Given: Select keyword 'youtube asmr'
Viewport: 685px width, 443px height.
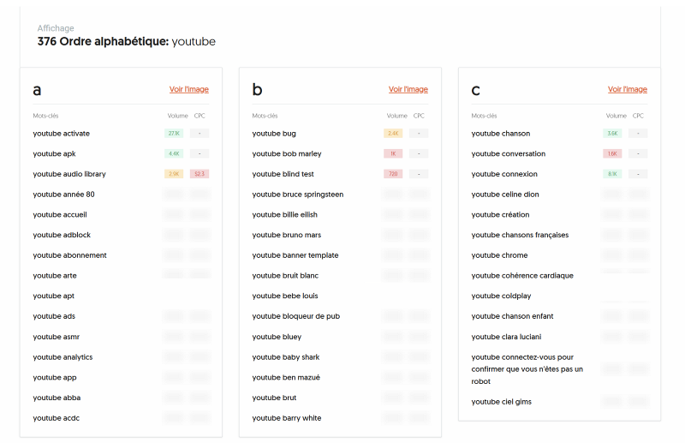Looking at the screenshot, I should point(57,337).
